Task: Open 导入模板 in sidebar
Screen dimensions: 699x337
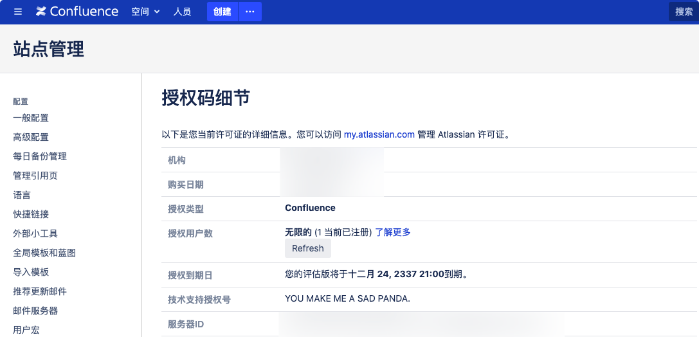Action: pyautogui.click(x=31, y=272)
